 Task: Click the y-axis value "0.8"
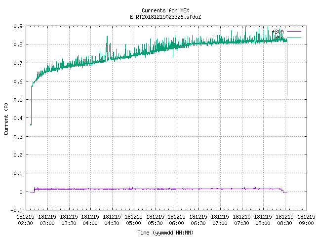(18, 44)
